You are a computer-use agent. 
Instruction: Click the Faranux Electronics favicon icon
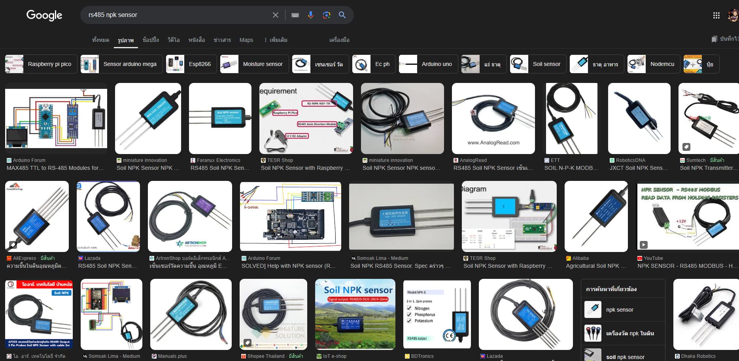pos(193,160)
